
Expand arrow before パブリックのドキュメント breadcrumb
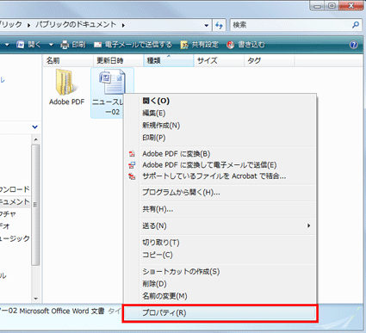pyautogui.click(x=28, y=25)
